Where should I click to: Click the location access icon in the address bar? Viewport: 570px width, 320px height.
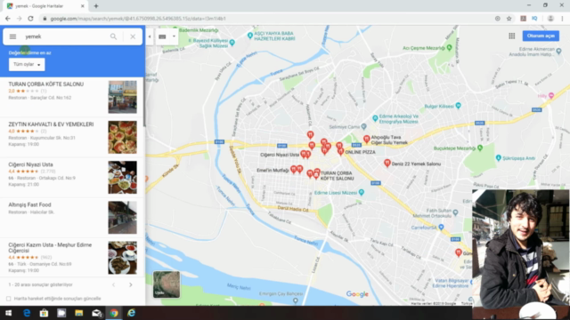[x=497, y=19]
